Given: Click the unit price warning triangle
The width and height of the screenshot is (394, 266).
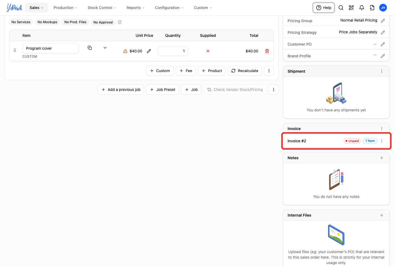Looking at the screenshot, I should coord(125,51).
